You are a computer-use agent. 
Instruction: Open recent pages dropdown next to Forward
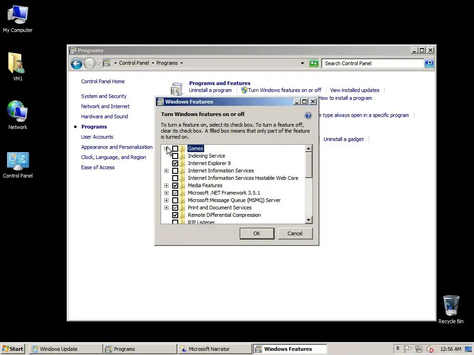click(98, 63)
